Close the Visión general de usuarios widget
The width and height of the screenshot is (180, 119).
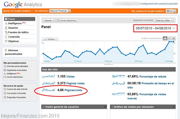(x=105, y=107)
